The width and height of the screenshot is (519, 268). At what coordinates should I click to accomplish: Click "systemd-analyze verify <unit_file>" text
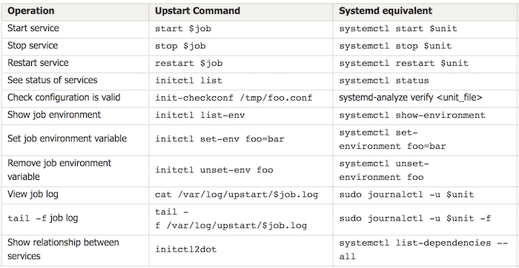pyautogui.click(x=411, y=98)
